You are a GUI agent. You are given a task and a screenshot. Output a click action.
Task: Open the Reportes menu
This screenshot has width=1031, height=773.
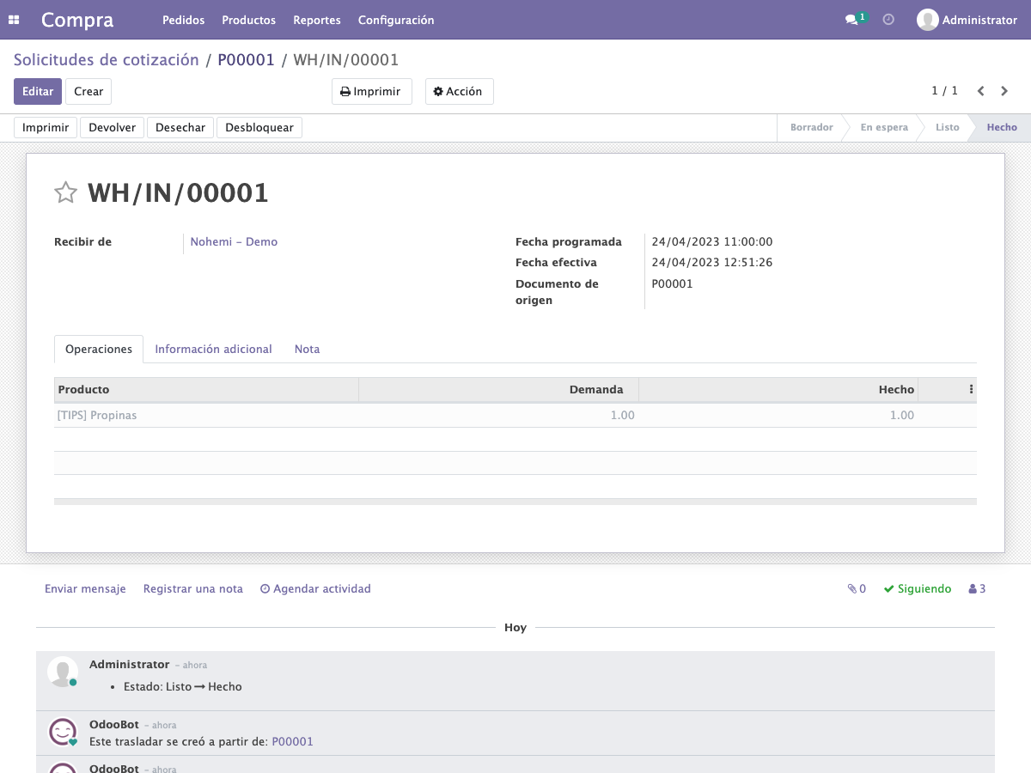(317, 20)
